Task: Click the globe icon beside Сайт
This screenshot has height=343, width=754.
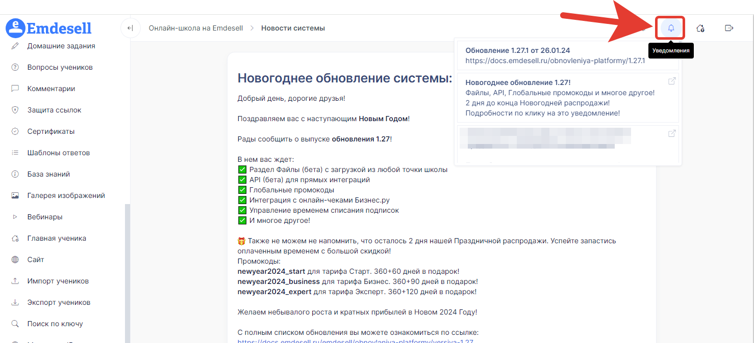Action: click(15, 260)
